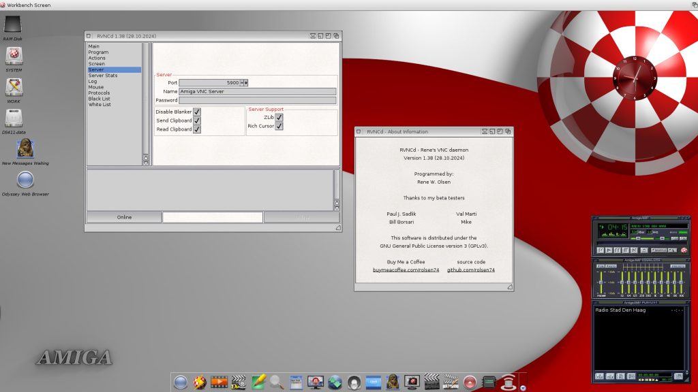Decrease the Port value with the minus arrow
Image resolution: width=698 pixels, height=392 pixels.
click(242, 82)
